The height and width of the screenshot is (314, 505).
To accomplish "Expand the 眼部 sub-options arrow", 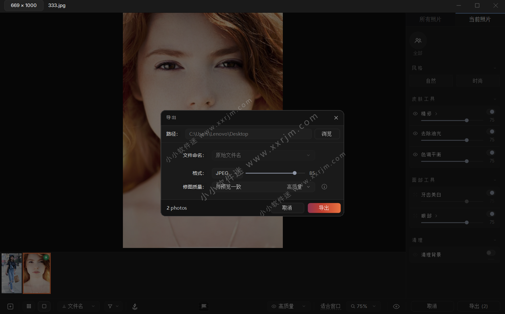I will point(436,216).
